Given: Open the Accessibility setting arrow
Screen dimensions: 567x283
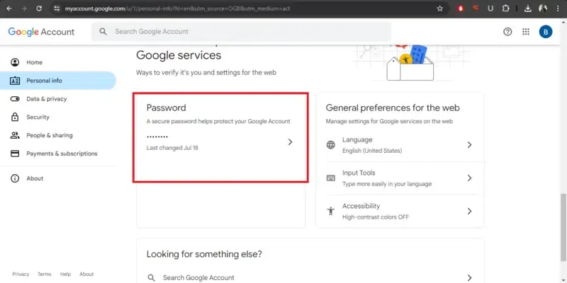Looking at the screenshot, I should coord(469,211).
